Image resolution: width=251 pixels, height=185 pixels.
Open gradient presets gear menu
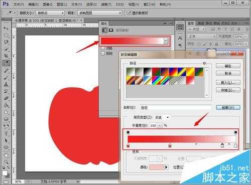205,63
